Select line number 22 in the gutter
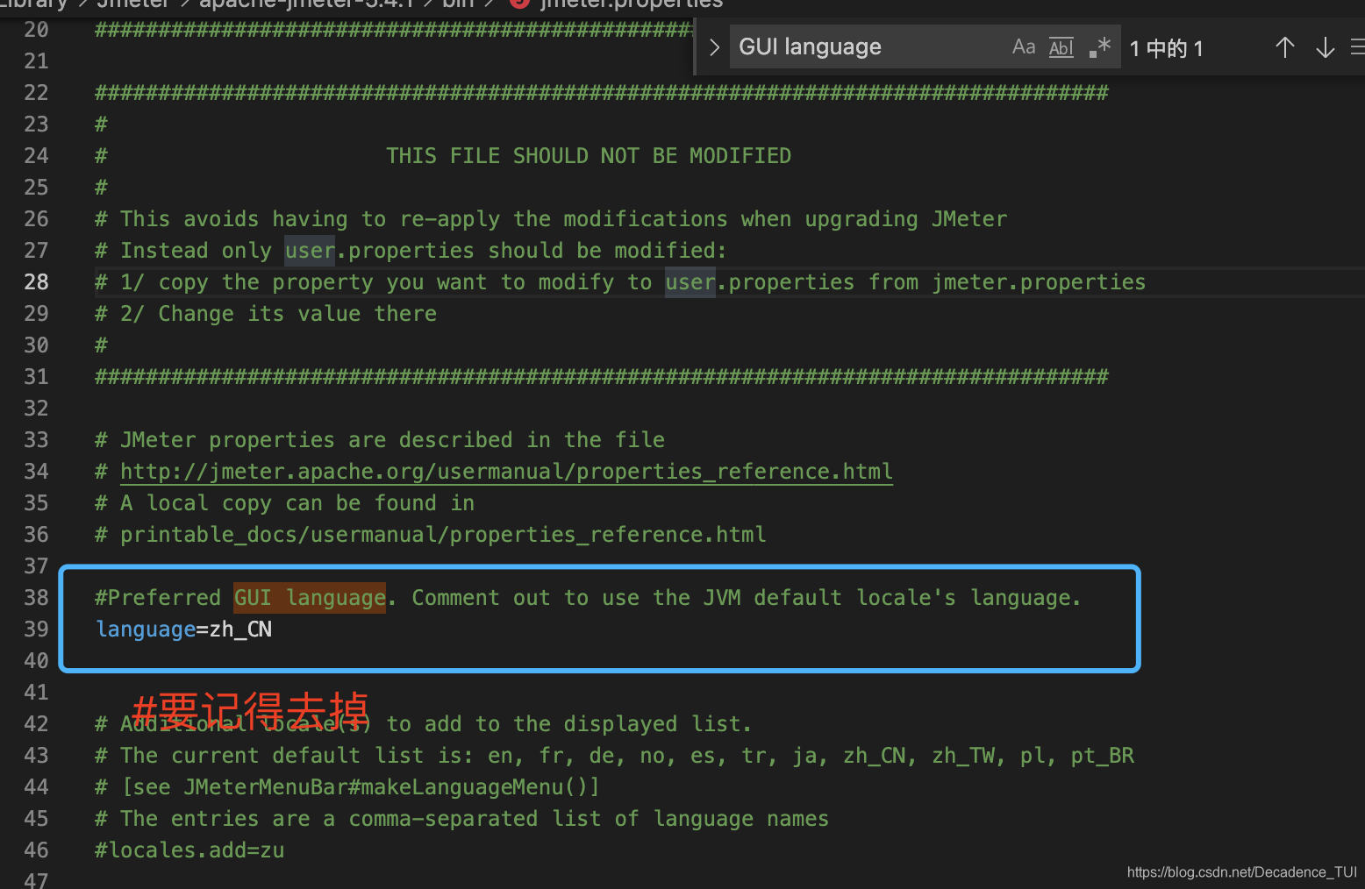 click(36, 93)
